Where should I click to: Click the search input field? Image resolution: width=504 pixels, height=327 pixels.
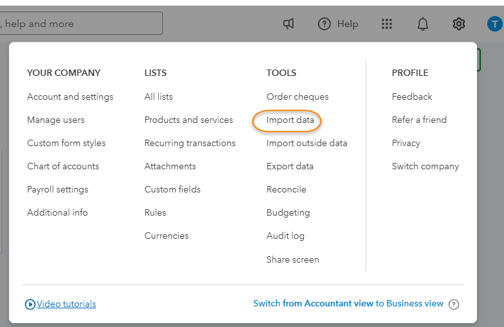tap(80, 24)
